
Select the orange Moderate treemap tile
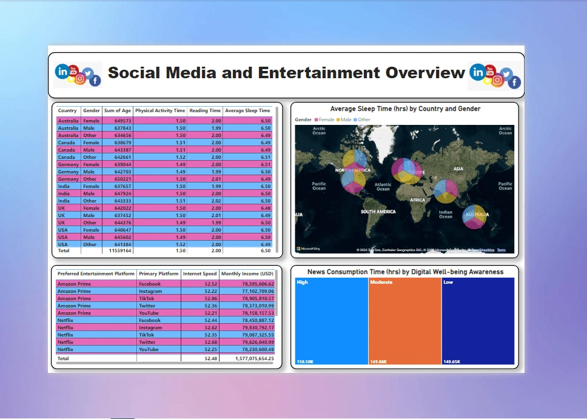(404, 321)
